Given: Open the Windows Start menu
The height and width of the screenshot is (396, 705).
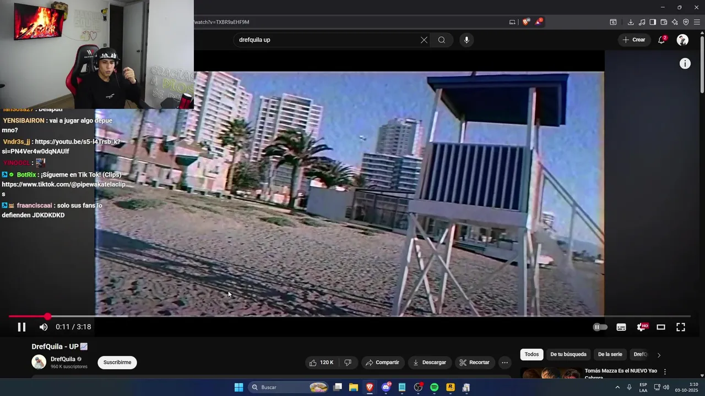Looking at the screenshot, I should [238, 387].
